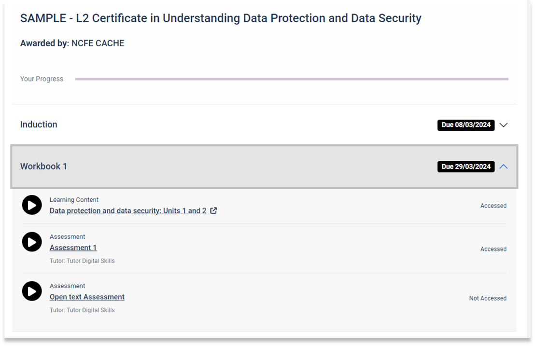The image size is (535, 346).
Task: Click the Not Accessed status label
Action: click(488, 298)
